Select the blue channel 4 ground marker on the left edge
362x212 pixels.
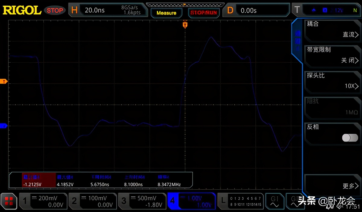[4, 126]
